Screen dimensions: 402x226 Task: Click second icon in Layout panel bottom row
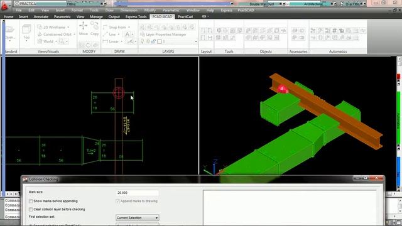pyautogui.click(x=210, y=38)
